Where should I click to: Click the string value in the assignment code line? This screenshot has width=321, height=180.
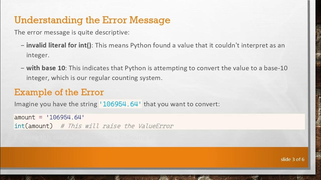point(65,117)
